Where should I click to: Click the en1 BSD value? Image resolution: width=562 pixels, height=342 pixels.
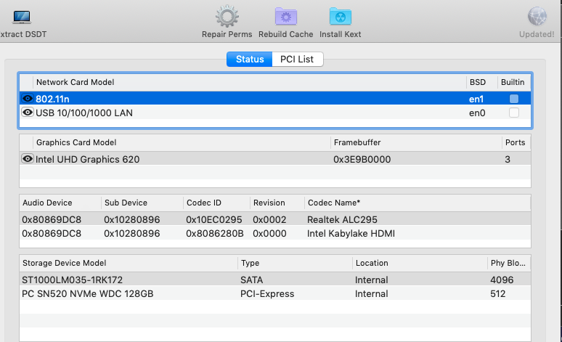pyautogui.click(x=476, y=99)
